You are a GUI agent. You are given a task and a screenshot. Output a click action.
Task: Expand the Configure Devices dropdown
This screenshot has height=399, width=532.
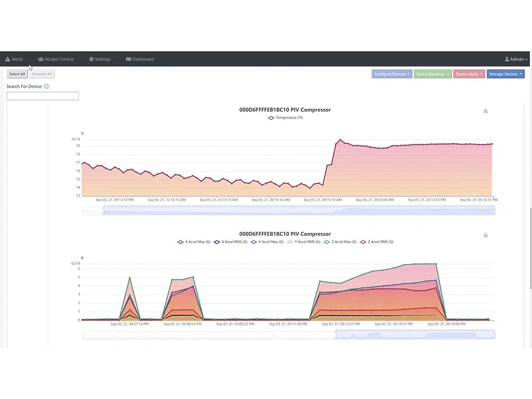point(392,74)
